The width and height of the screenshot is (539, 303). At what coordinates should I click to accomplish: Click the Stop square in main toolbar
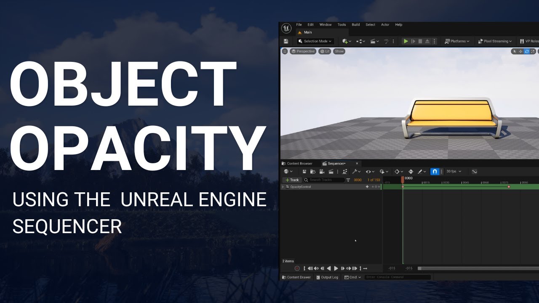(x=420, y=41)
